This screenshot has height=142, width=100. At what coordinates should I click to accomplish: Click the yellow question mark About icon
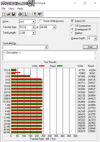click(x=35, y=14)
